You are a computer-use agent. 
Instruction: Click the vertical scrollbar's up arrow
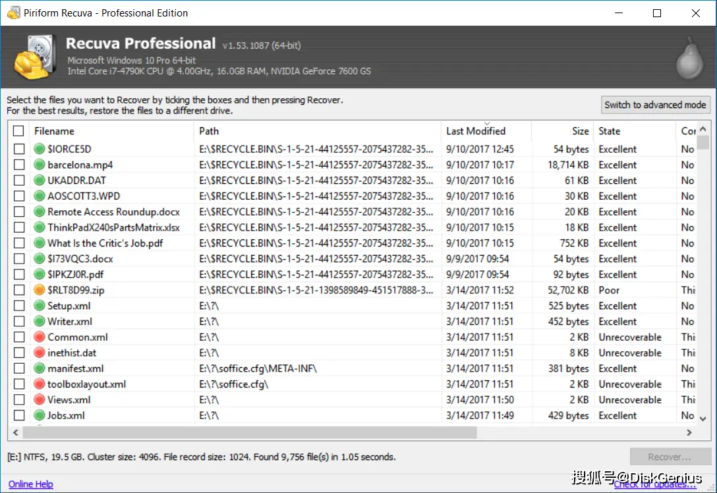click(703, 129)
